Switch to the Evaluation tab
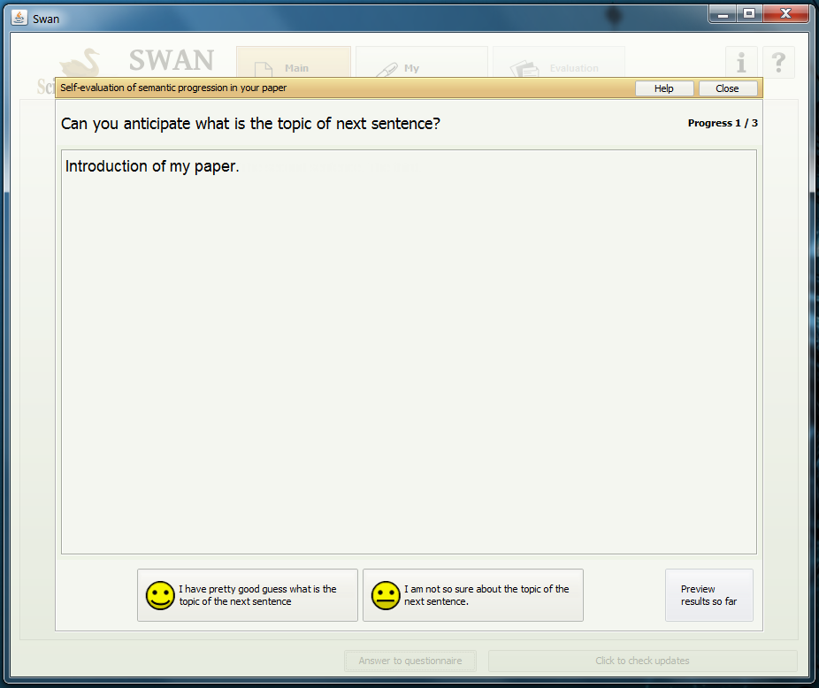Screen dimensions: 819x688 559,62
